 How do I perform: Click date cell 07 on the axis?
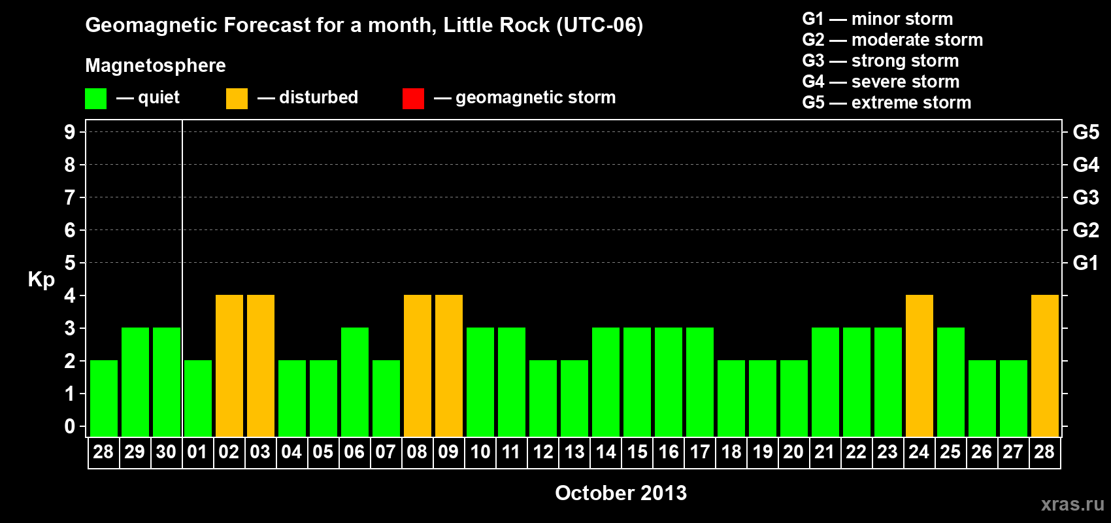386,452
